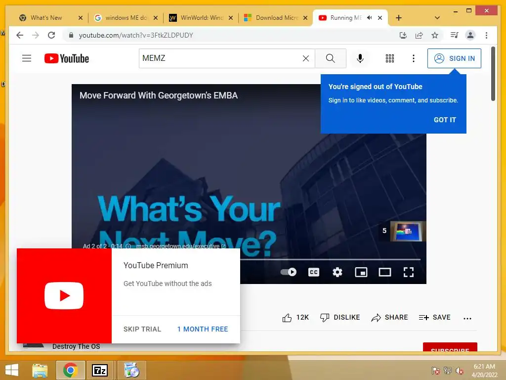Switch to windows ME Google tab

point(126,18)
